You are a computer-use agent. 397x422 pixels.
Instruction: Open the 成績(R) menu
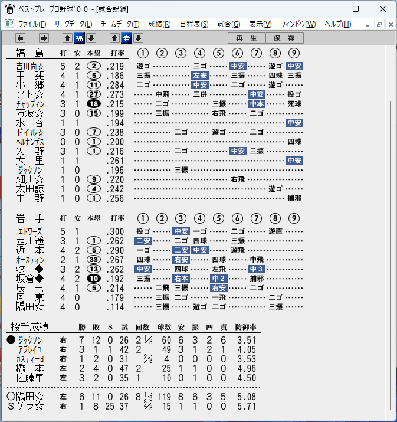tap(159, 24)
